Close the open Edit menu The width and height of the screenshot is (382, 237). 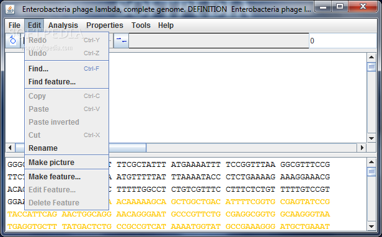(34, 25)
